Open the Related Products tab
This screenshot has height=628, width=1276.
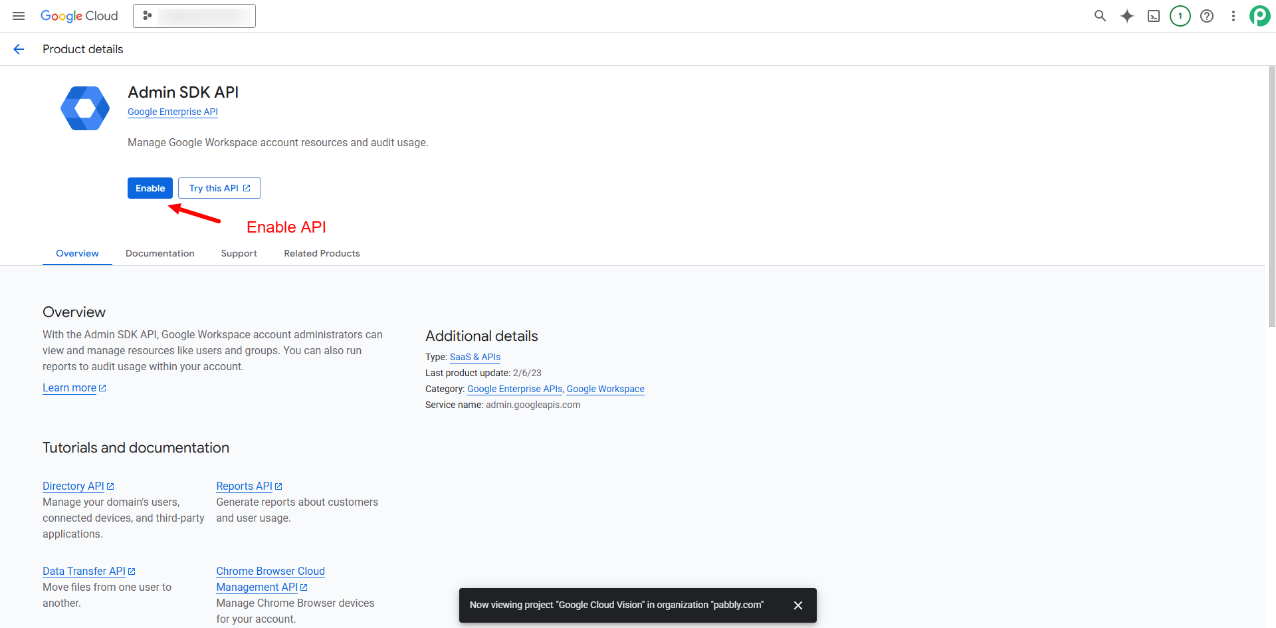(x=322, y=253)
